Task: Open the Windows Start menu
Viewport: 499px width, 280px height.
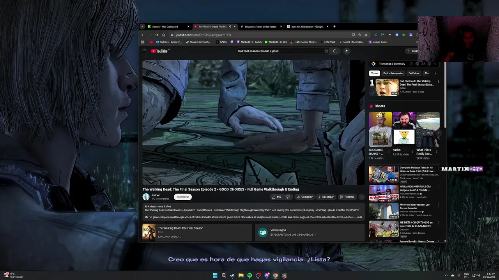Action: pyautogui.click(x=215, y=275)
